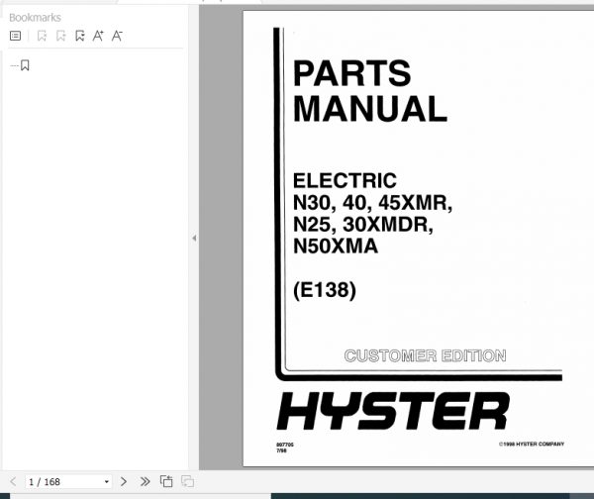Screen dimensions: 594x499
Task: Click the greyed-out page view icon
Action: click(187, 481)
